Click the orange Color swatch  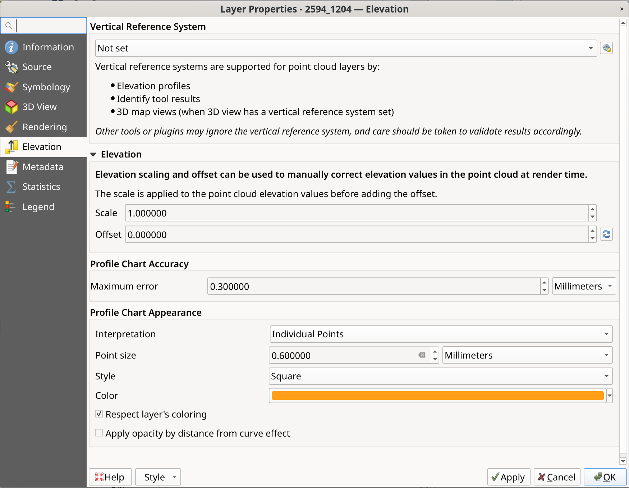437,396
